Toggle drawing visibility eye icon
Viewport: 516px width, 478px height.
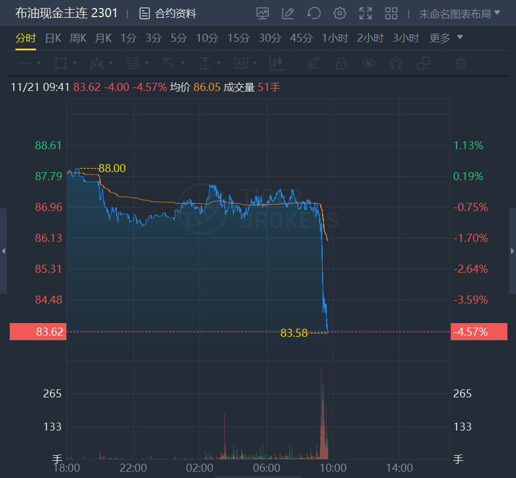(368, 63)
